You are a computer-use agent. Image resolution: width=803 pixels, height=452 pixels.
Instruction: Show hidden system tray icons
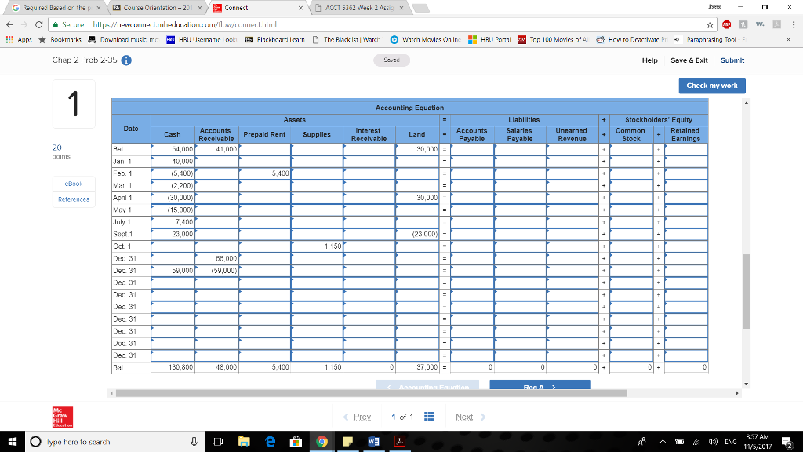[x=663, y=442]
